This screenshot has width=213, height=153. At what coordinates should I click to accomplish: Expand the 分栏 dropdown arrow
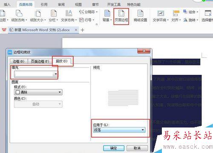[57, 20]
